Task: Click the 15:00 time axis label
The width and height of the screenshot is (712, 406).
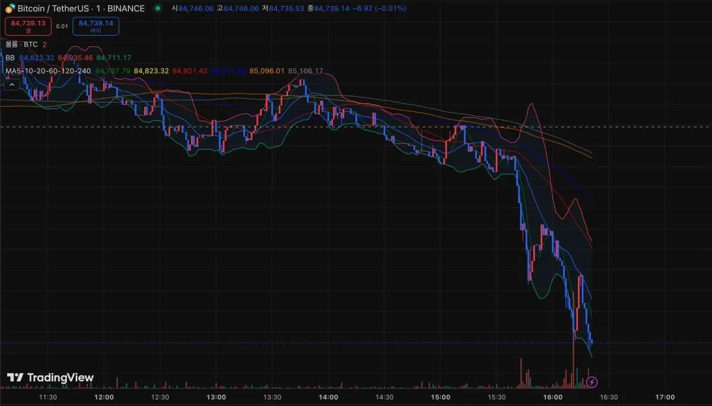Action: pyautogui.click(x=440, y=397)
